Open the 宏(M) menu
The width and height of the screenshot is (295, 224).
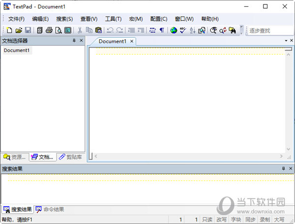tap(136, 19)
